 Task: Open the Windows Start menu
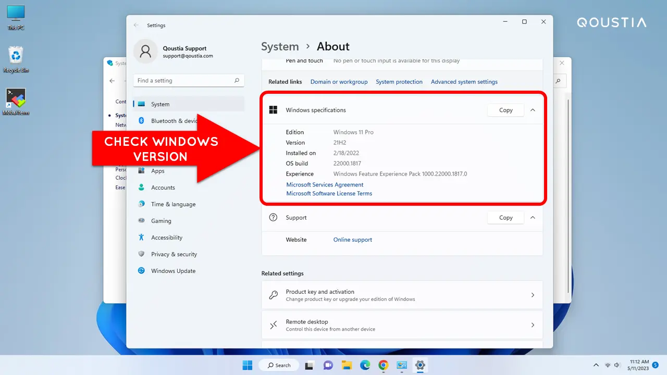pos(247,365)
